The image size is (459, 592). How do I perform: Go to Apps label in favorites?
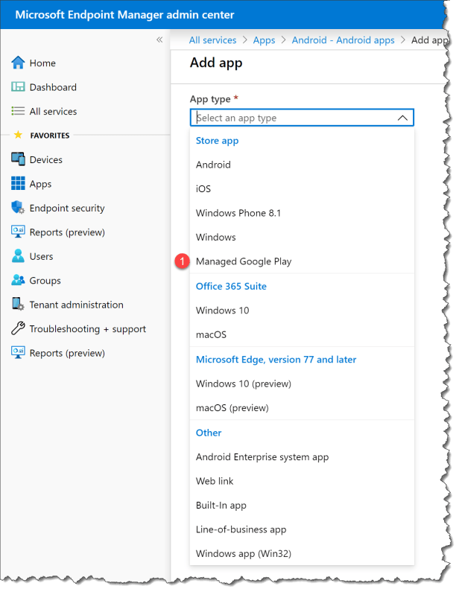tap(40, 184)
